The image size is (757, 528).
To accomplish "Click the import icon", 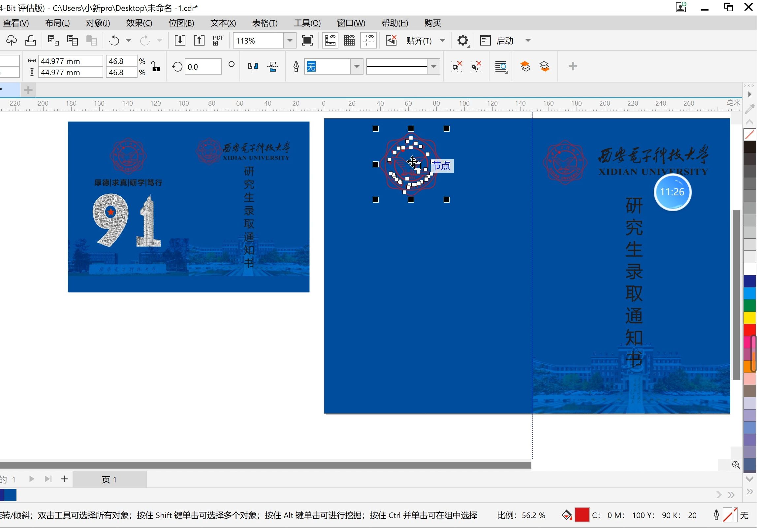I will click(x=180, y=41).
